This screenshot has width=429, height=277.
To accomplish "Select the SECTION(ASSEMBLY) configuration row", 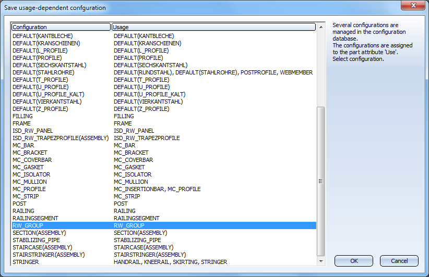I will [164, 233].
